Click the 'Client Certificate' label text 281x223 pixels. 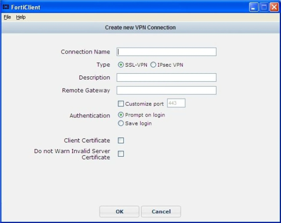[x=87, y=141]
